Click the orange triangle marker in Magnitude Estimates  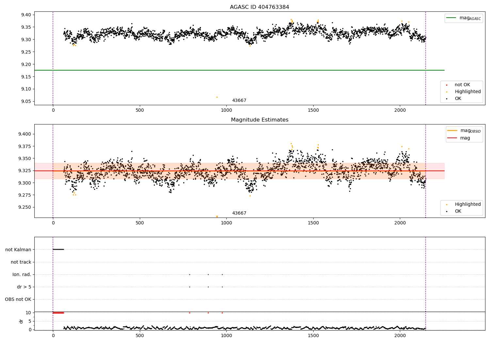click(217, 217)
